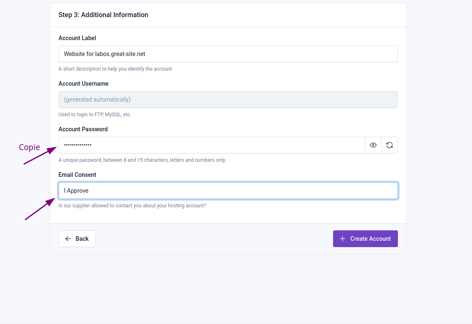Image resolution: width=472 pixels, height=324 pixels.
Task: Go back using the Back button text
Action: coord(82,239)
